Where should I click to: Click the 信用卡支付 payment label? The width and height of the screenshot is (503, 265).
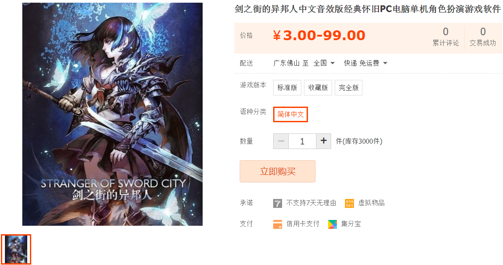(303, 224)
